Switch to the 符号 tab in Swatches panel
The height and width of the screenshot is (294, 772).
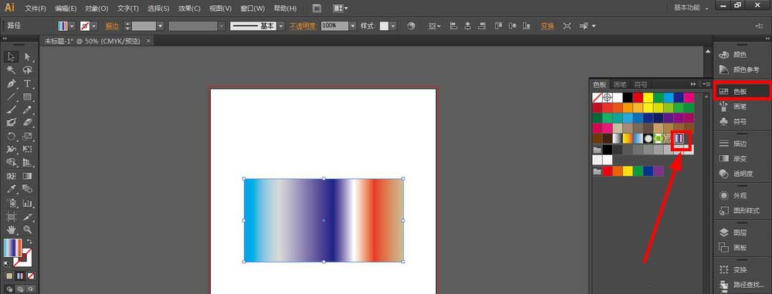(x=641, y=84)
